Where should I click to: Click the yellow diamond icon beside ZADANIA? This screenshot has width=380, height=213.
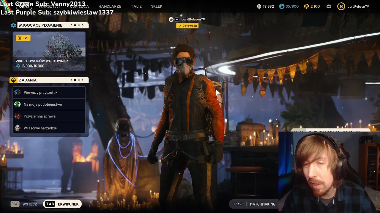pos(13,80)
